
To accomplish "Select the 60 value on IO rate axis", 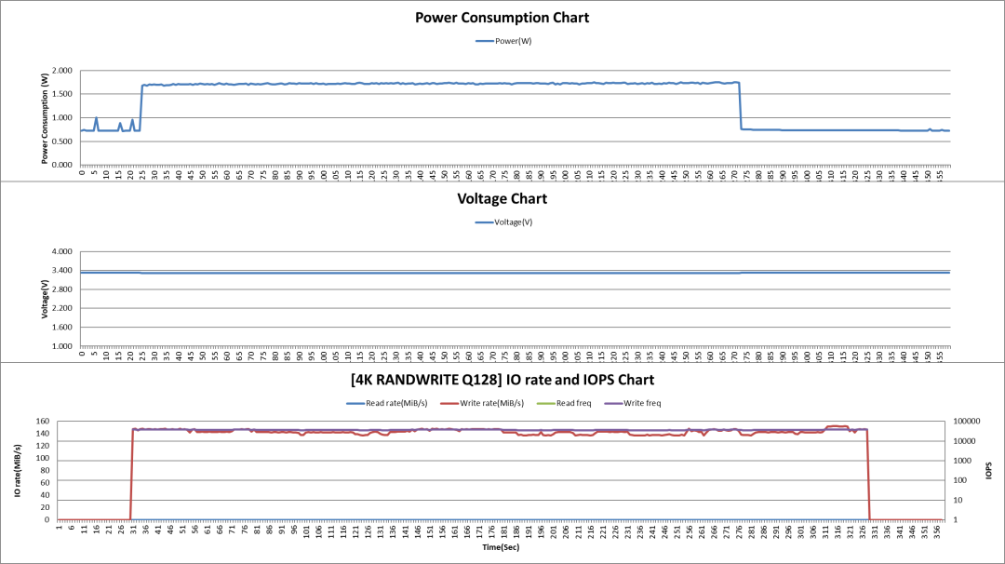I will click(45, 483).
